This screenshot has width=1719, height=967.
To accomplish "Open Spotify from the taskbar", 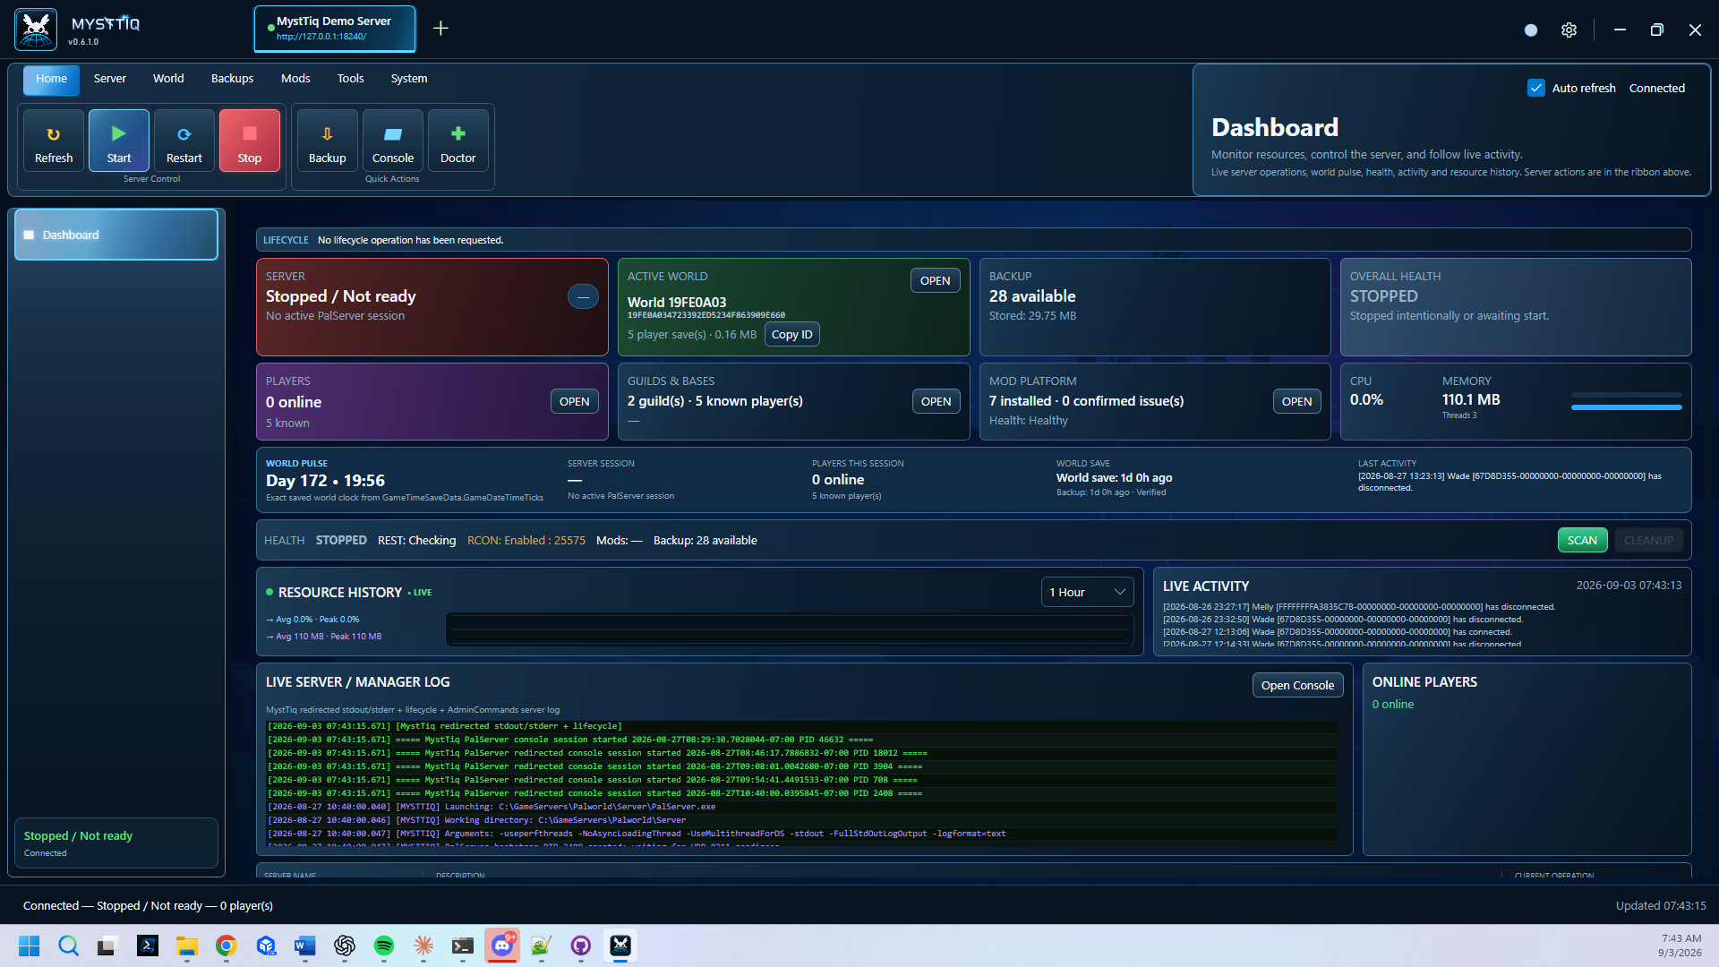I will 384,946.
